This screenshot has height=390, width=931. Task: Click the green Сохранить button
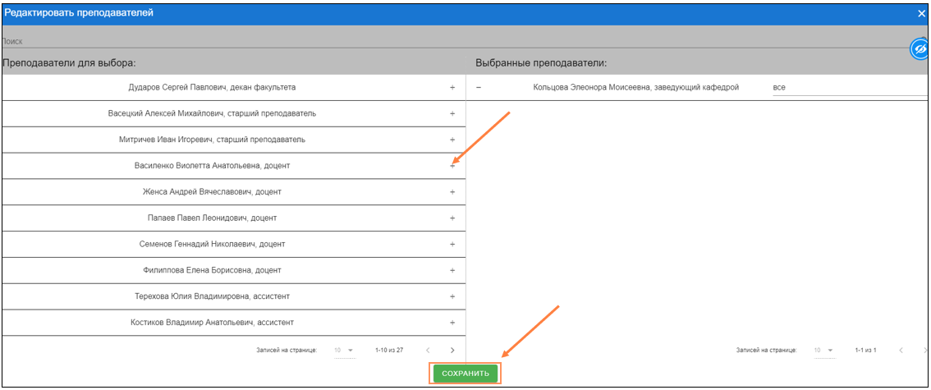tap(465, 374)
